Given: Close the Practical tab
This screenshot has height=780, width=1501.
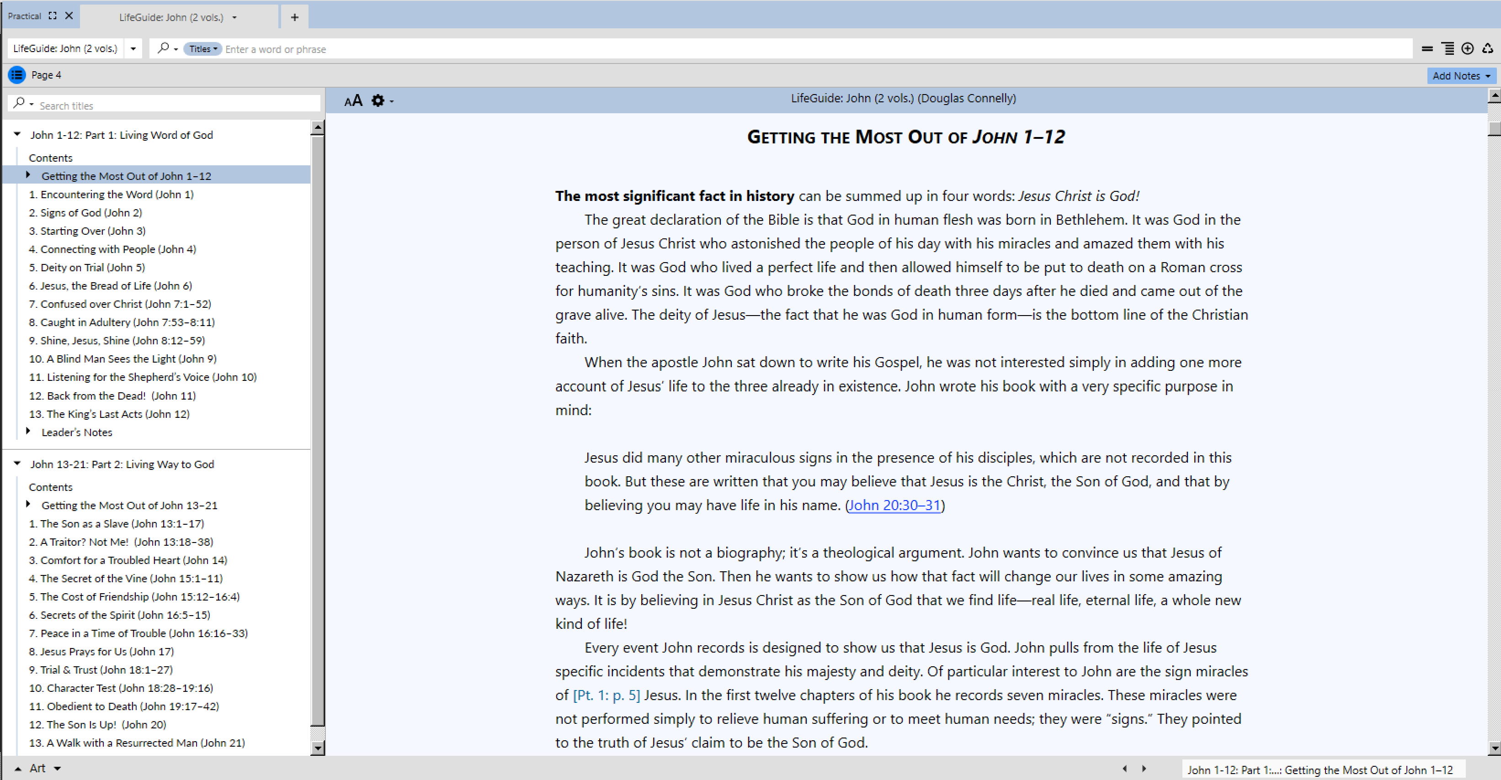Looking at the screenshot, I should click(x=69, y=16).
